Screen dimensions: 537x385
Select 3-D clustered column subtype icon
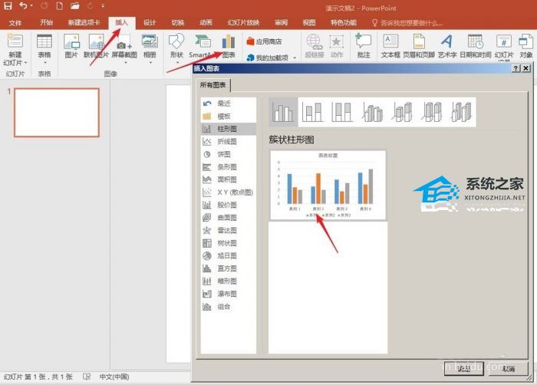click(x=372, y=112)
